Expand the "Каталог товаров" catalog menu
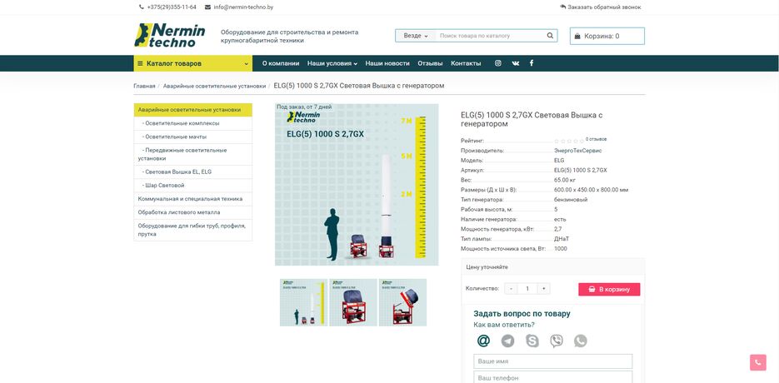 pyautogui.click(x=192, y=63)
